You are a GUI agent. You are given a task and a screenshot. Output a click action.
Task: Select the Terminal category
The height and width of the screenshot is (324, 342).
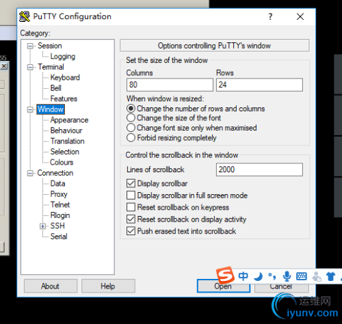tap(51, 67)
